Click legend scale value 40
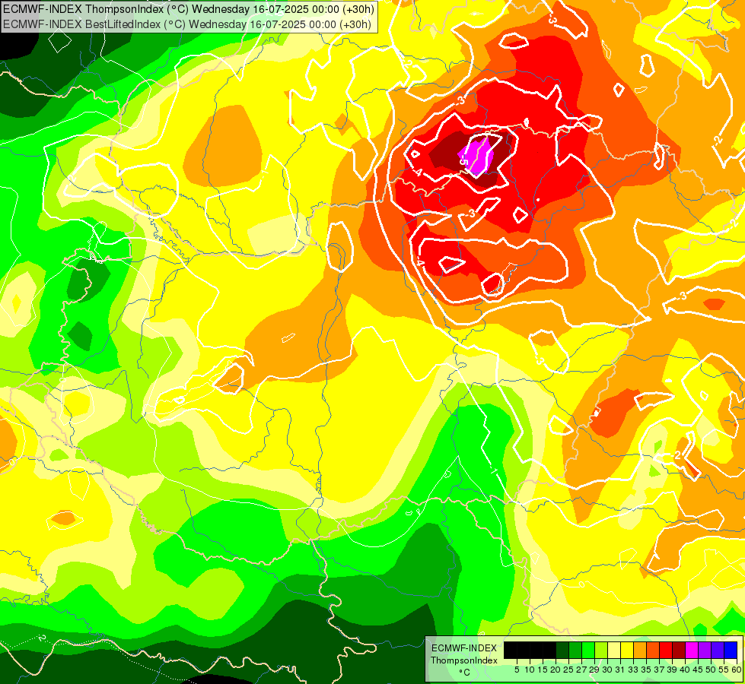 click(685, 670)
